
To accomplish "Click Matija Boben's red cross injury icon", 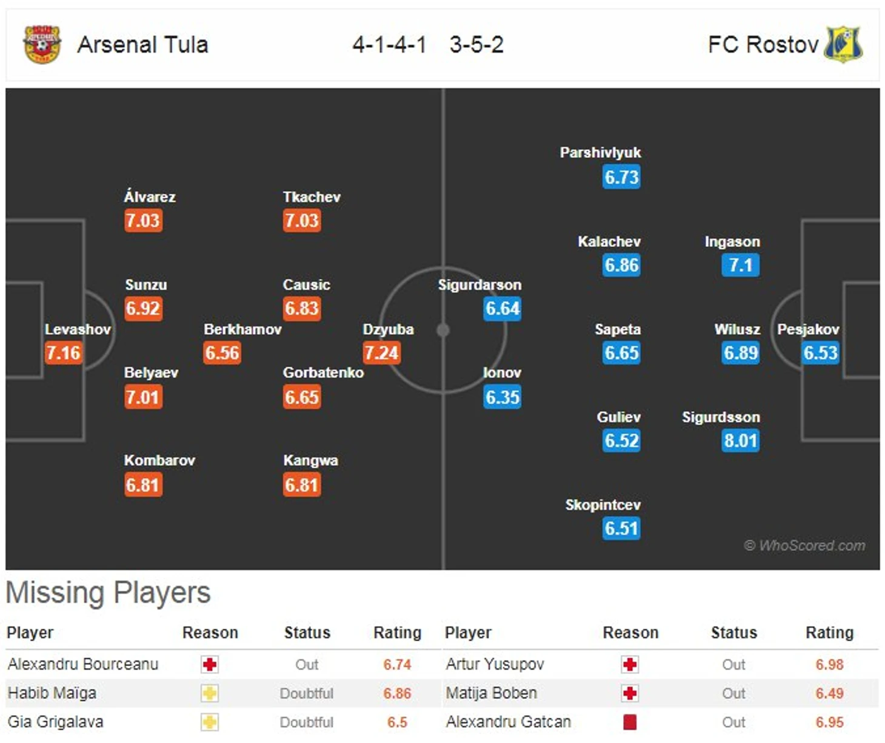I will 630,693.
